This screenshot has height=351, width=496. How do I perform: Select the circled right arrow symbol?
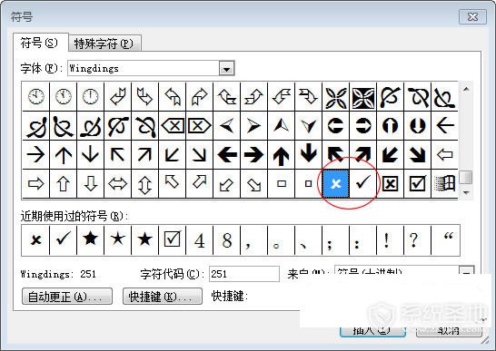(x=362, y=126)
